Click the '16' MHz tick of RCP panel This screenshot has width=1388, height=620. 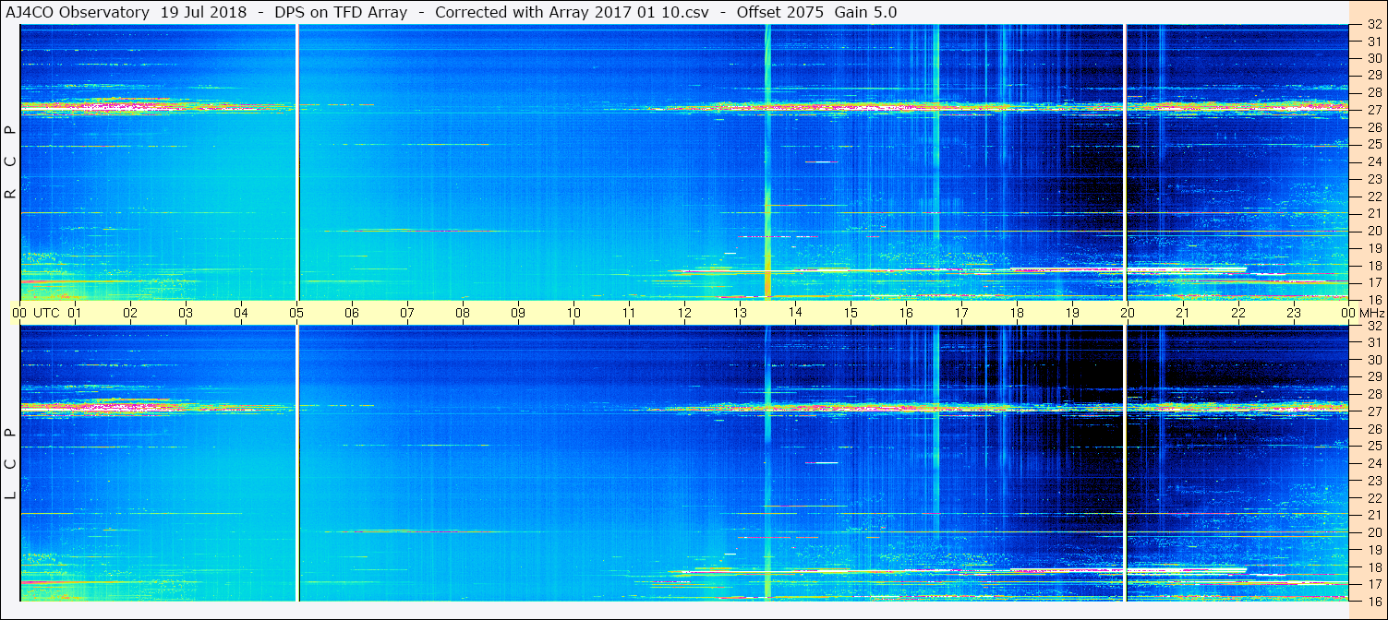click(1373, 299)
